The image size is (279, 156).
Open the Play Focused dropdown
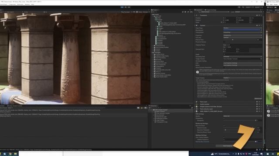(126, 12)
